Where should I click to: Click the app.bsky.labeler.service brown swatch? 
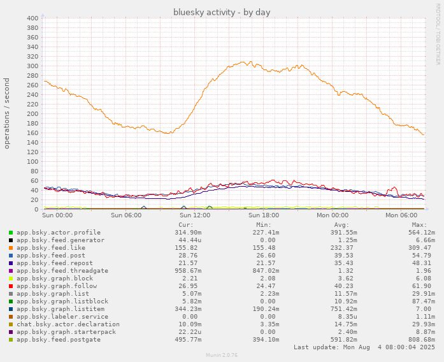coord(11,317)
